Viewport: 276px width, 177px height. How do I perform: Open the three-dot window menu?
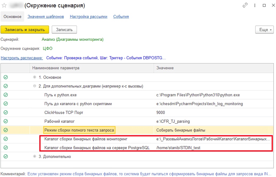click(255, 5)
